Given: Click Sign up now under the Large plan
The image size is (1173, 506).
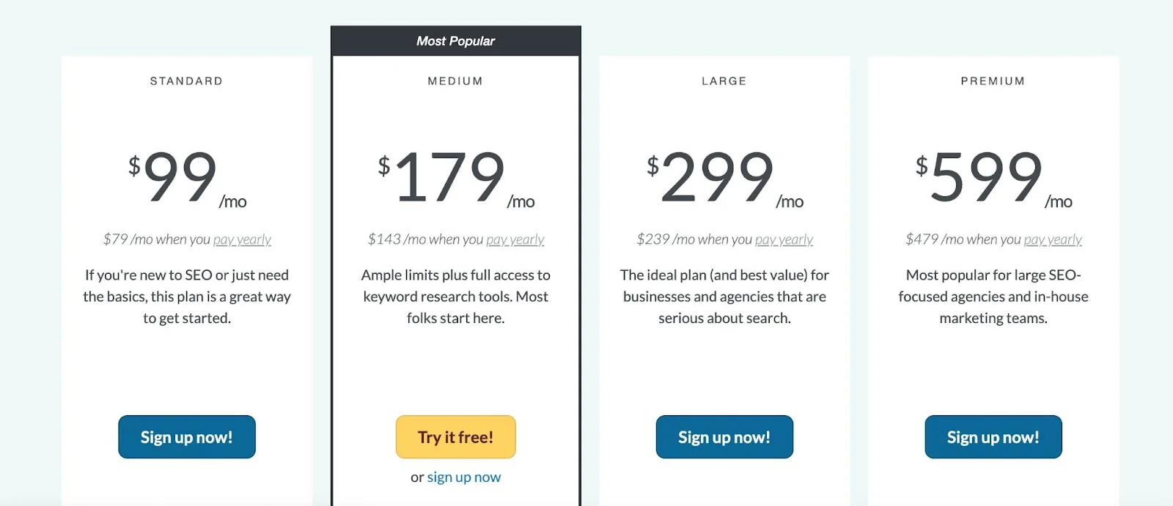Looking at the screenshot, I should (724, 437).
